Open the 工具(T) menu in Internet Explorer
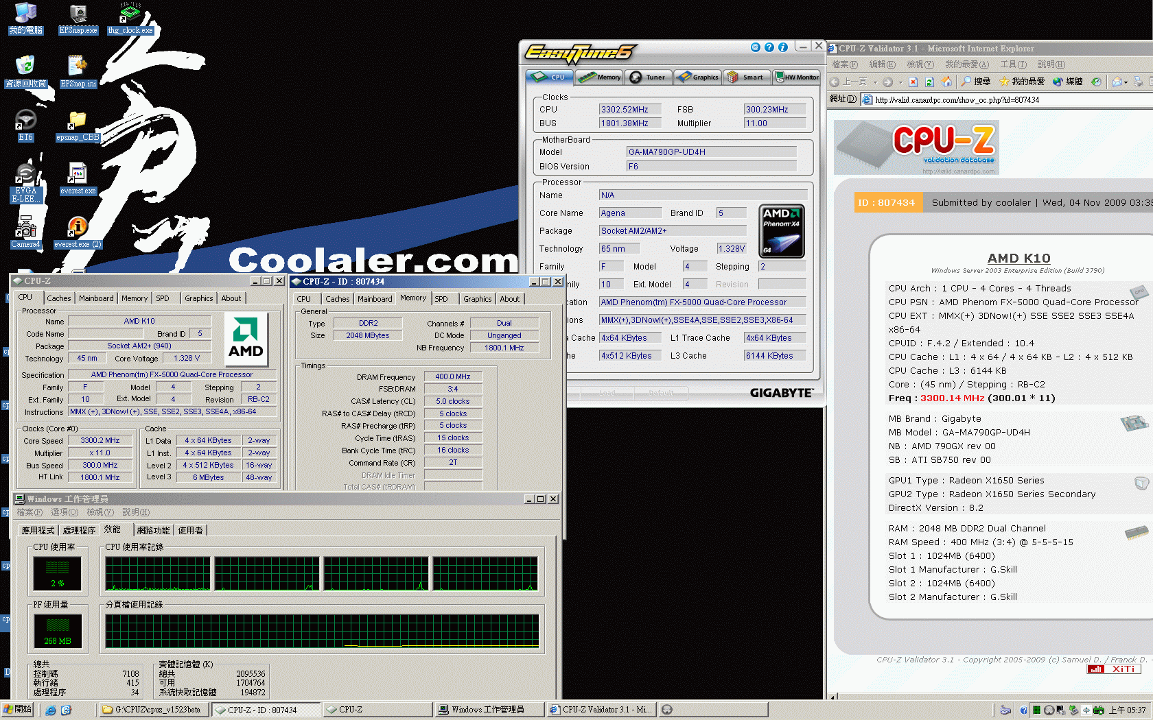 coord(1013,64)
